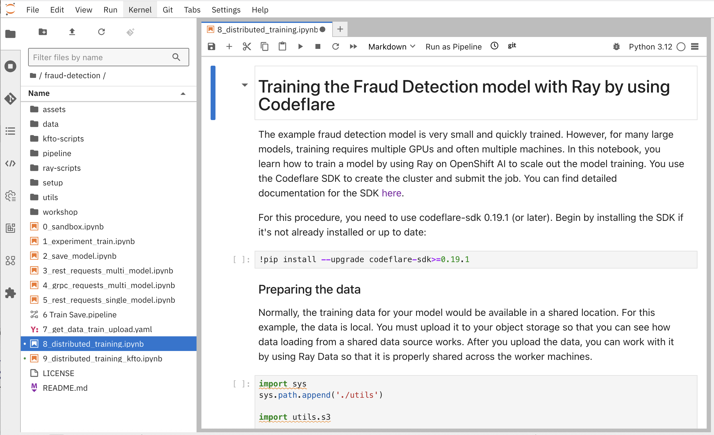Open the Git menu
714x435 pixels.
167,10
